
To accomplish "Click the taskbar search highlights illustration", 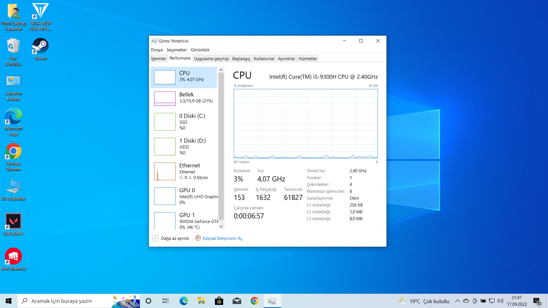I will click(x=125, y=301).
